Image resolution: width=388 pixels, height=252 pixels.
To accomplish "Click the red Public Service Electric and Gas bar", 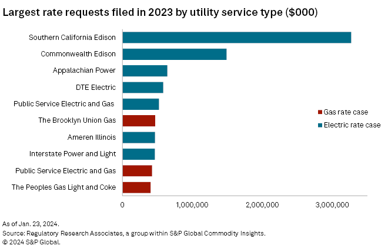I will pyautogui.click(x=137, y=171).
